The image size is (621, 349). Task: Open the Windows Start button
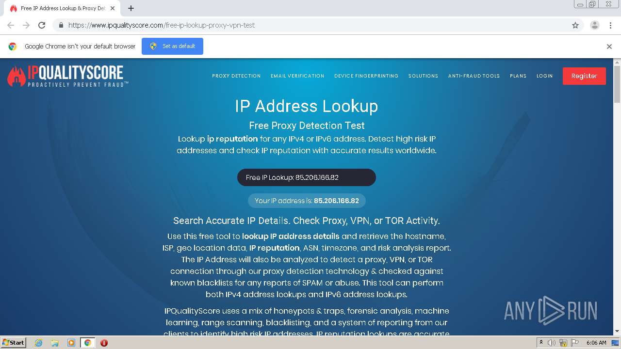point(14,343)
